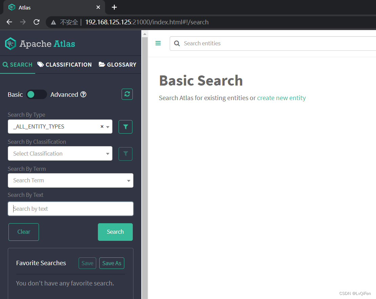376x299 pixels.
Task: Remove _ALL_ENTITY_TYPES with the x button
Action: pyautogui.click(x=102, y=126)
